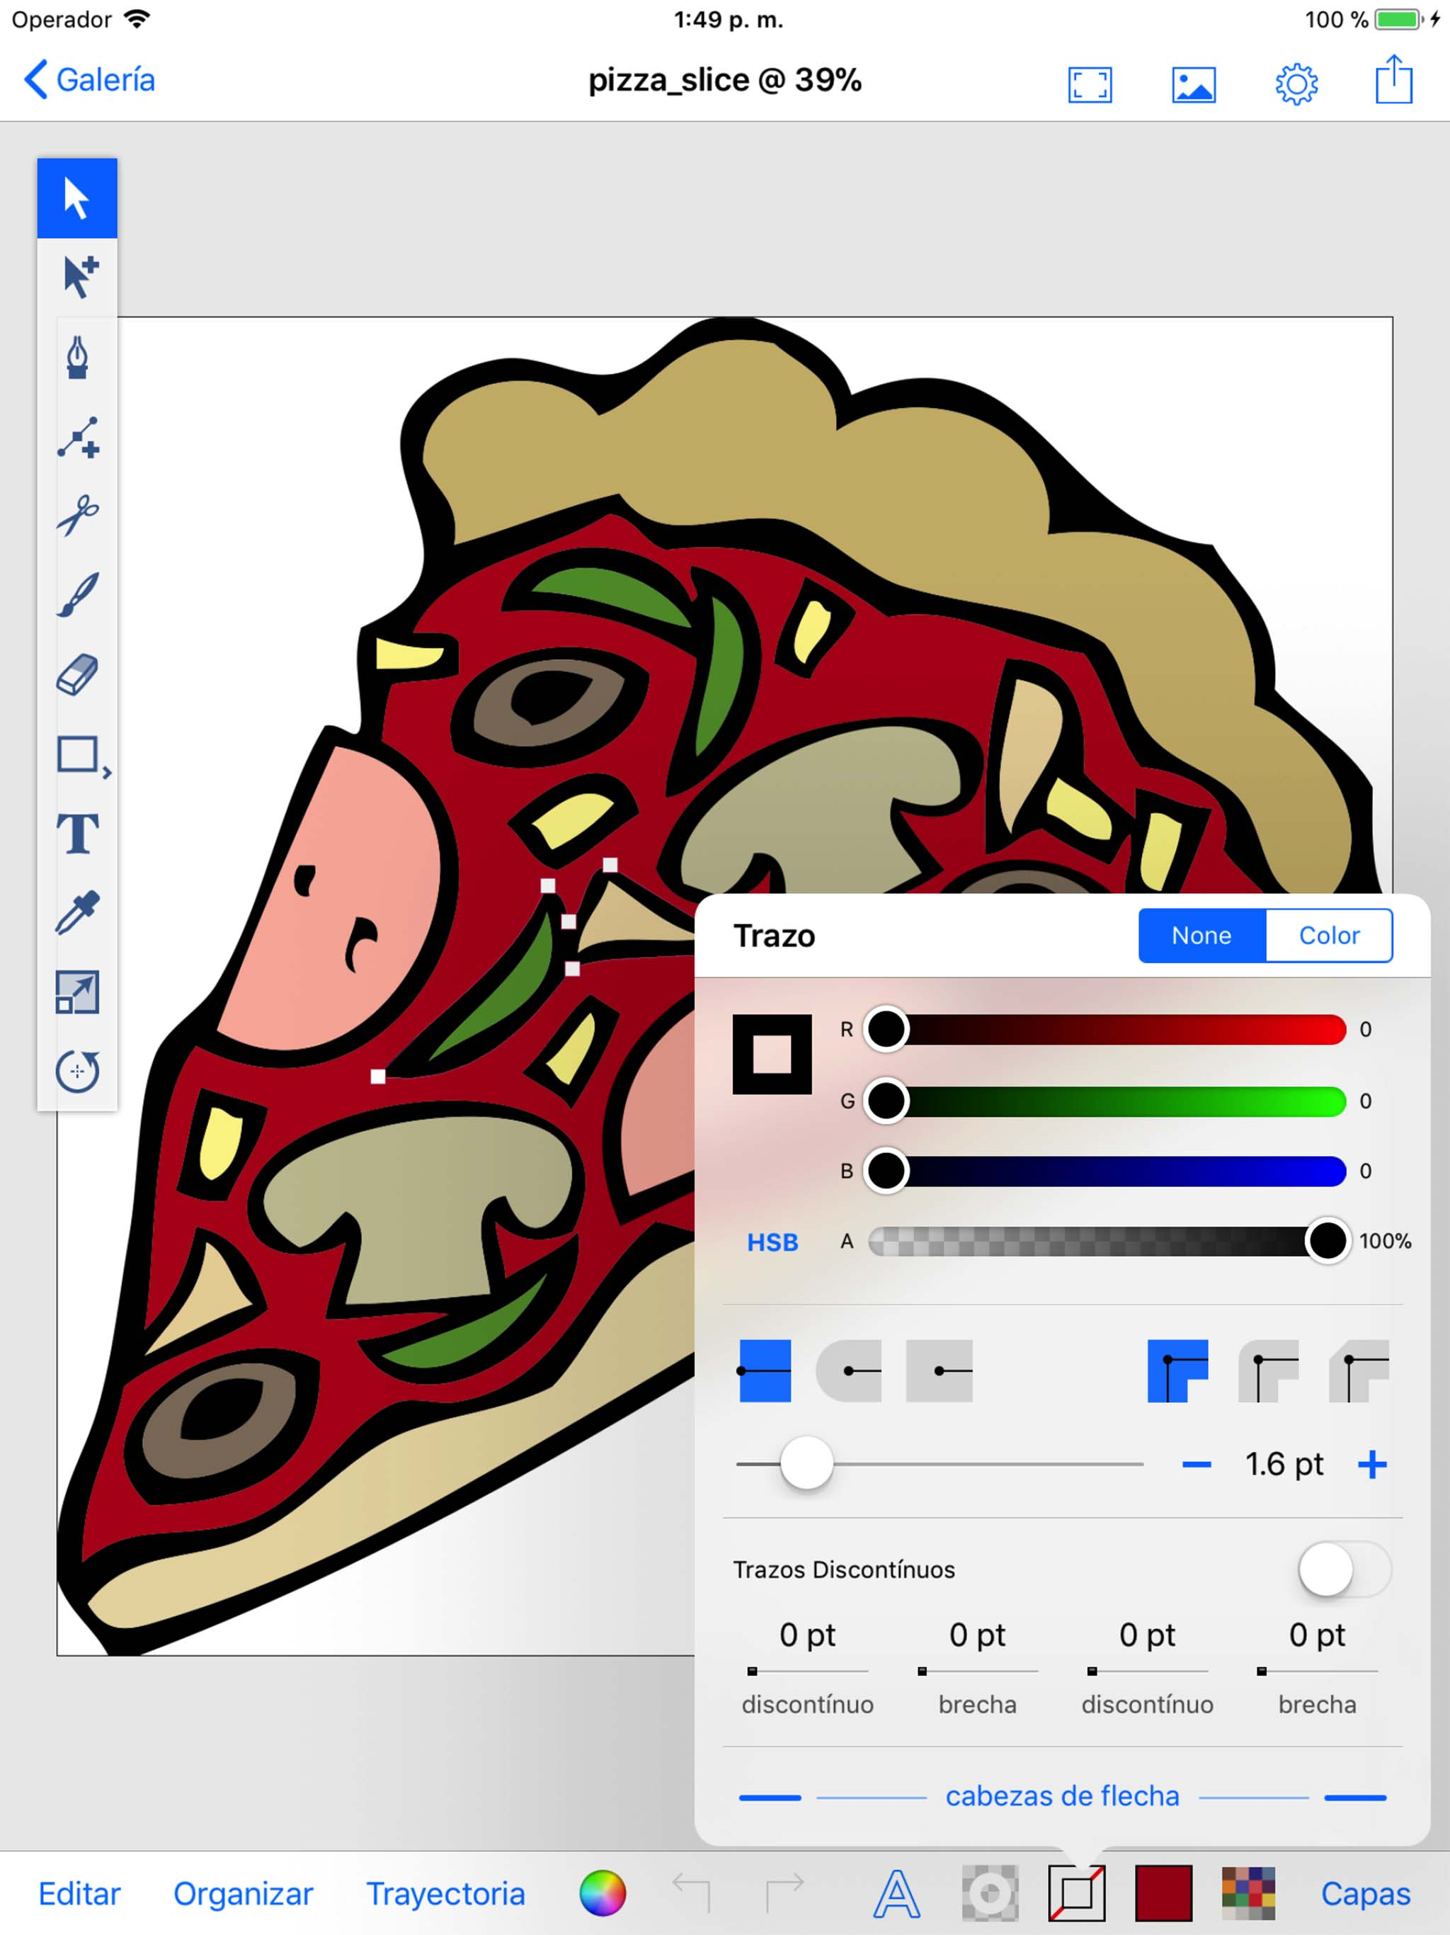
Task: Click the dark red fill swatch
Action: [x=1163, y=1894]
